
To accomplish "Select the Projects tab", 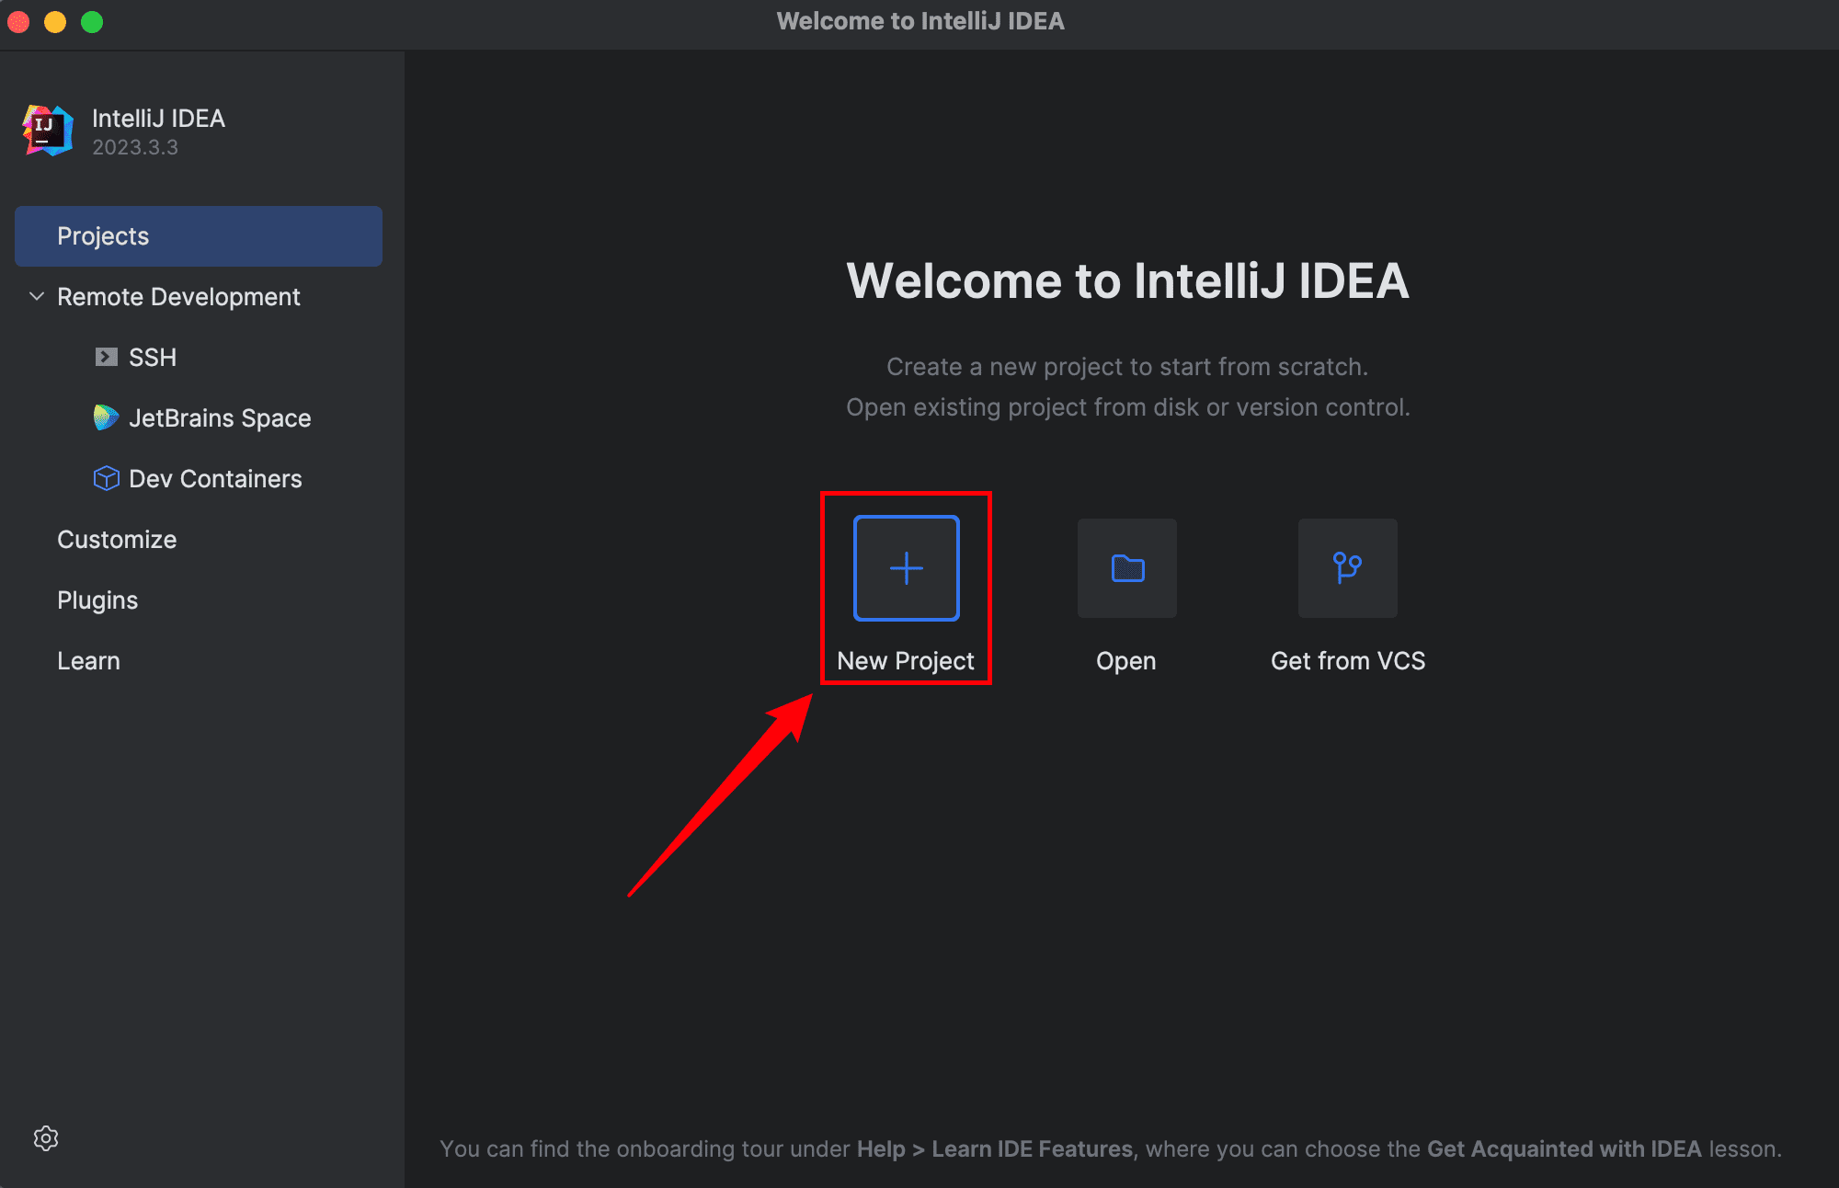I will click(199, 236).
